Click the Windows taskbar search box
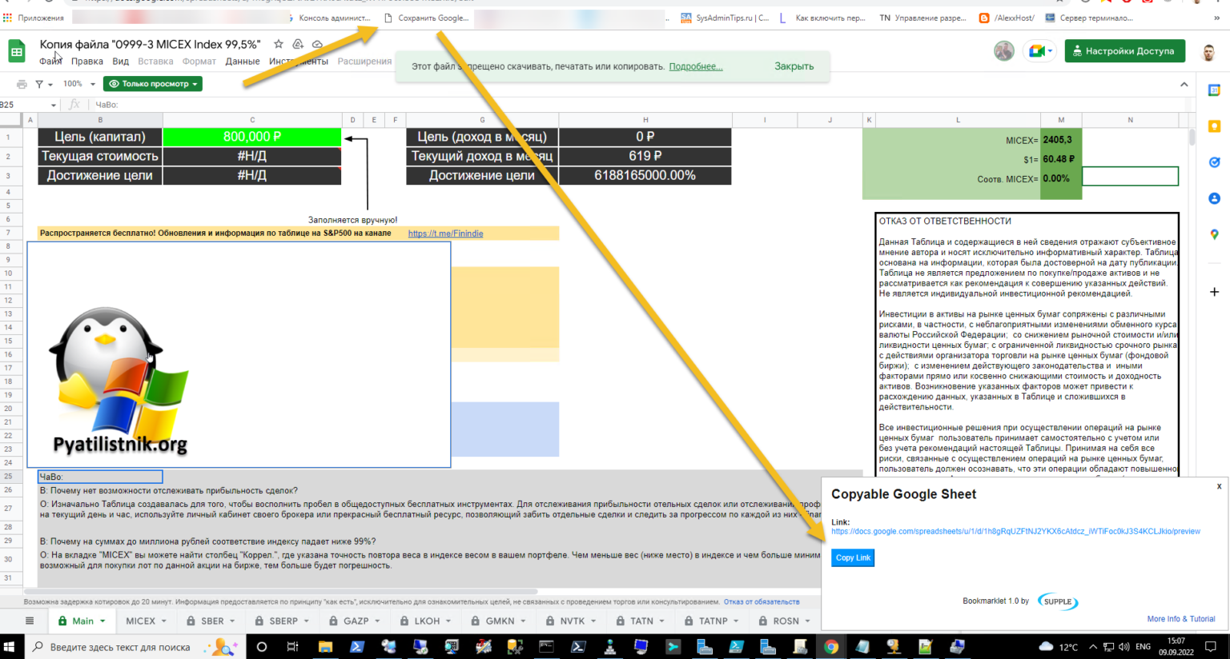 135,646
